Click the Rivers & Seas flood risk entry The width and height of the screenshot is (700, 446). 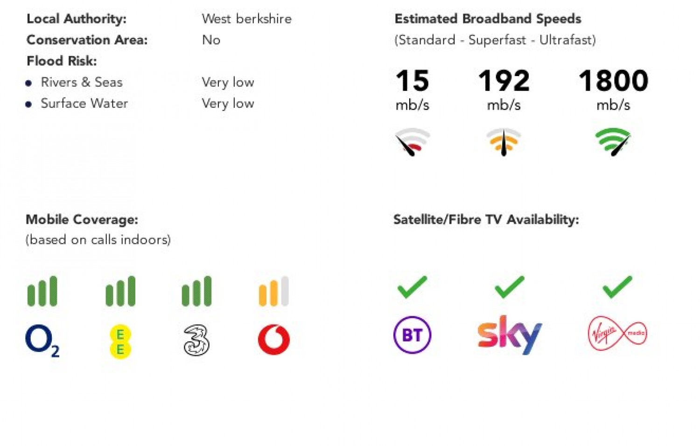(x=82, y=83)
